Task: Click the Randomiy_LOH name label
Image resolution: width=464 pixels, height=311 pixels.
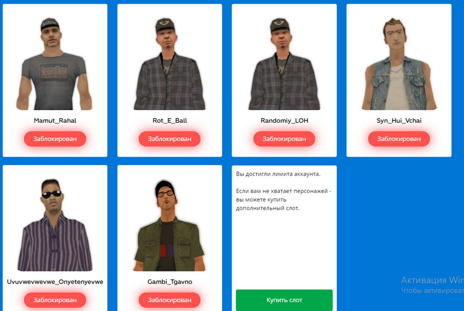Action: (284, 121)
